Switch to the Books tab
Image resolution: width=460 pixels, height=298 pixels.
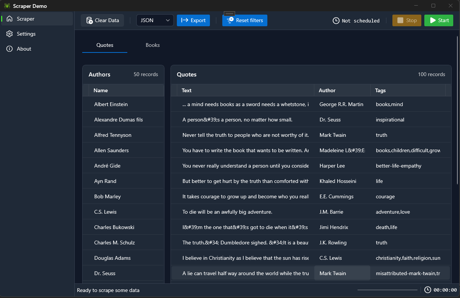tap(153, 45)
